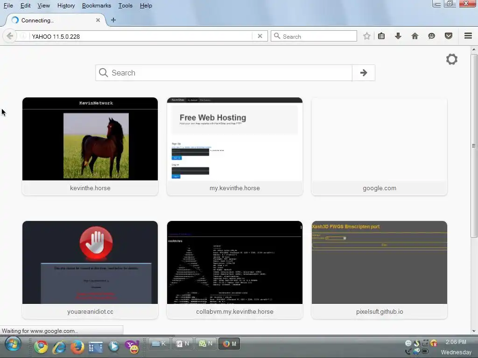This screenshot has width=478, height=358.
Task: Stop loading with the X in address bar
Action: pyautogui.click(x=260, y=36)
